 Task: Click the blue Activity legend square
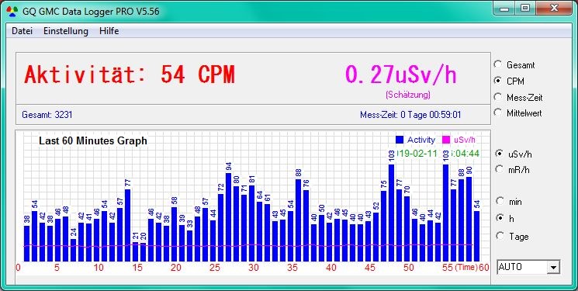(x=400, y=140)
